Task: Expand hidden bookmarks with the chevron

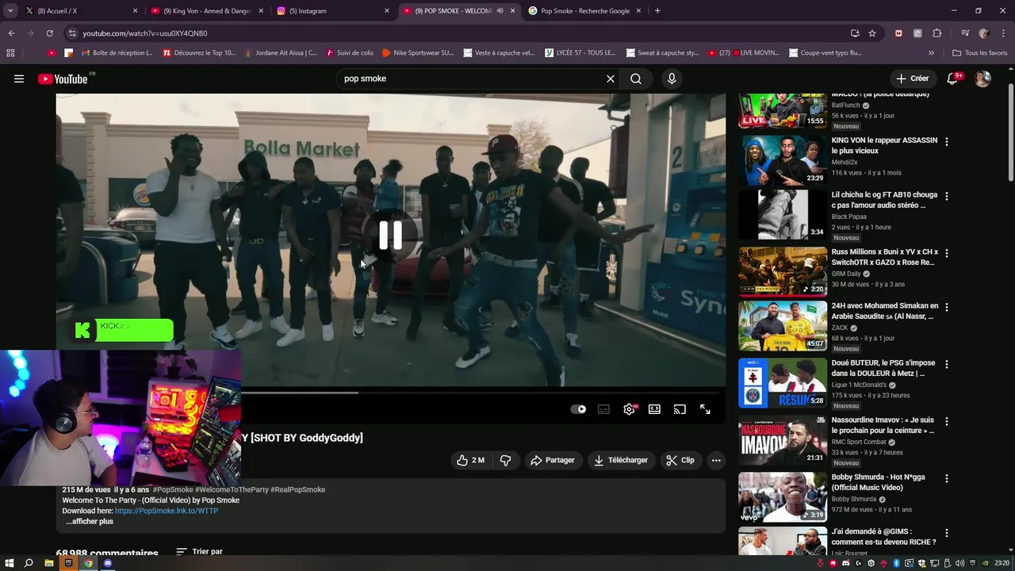Action: pyautogui.click(x=931, y=53)
